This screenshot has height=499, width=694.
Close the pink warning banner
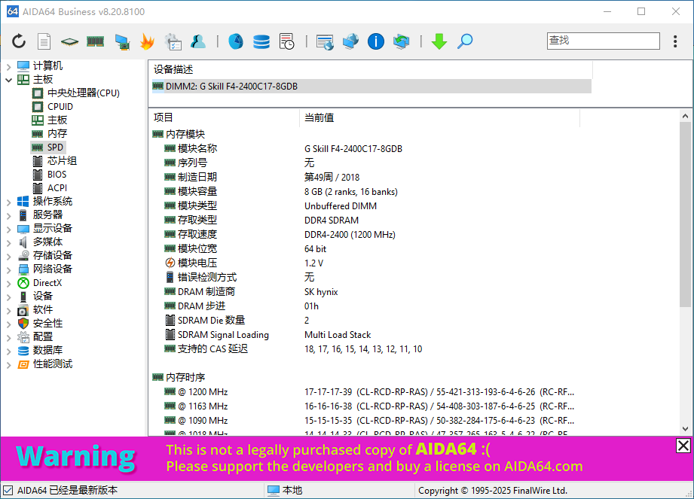coord(683,446)
